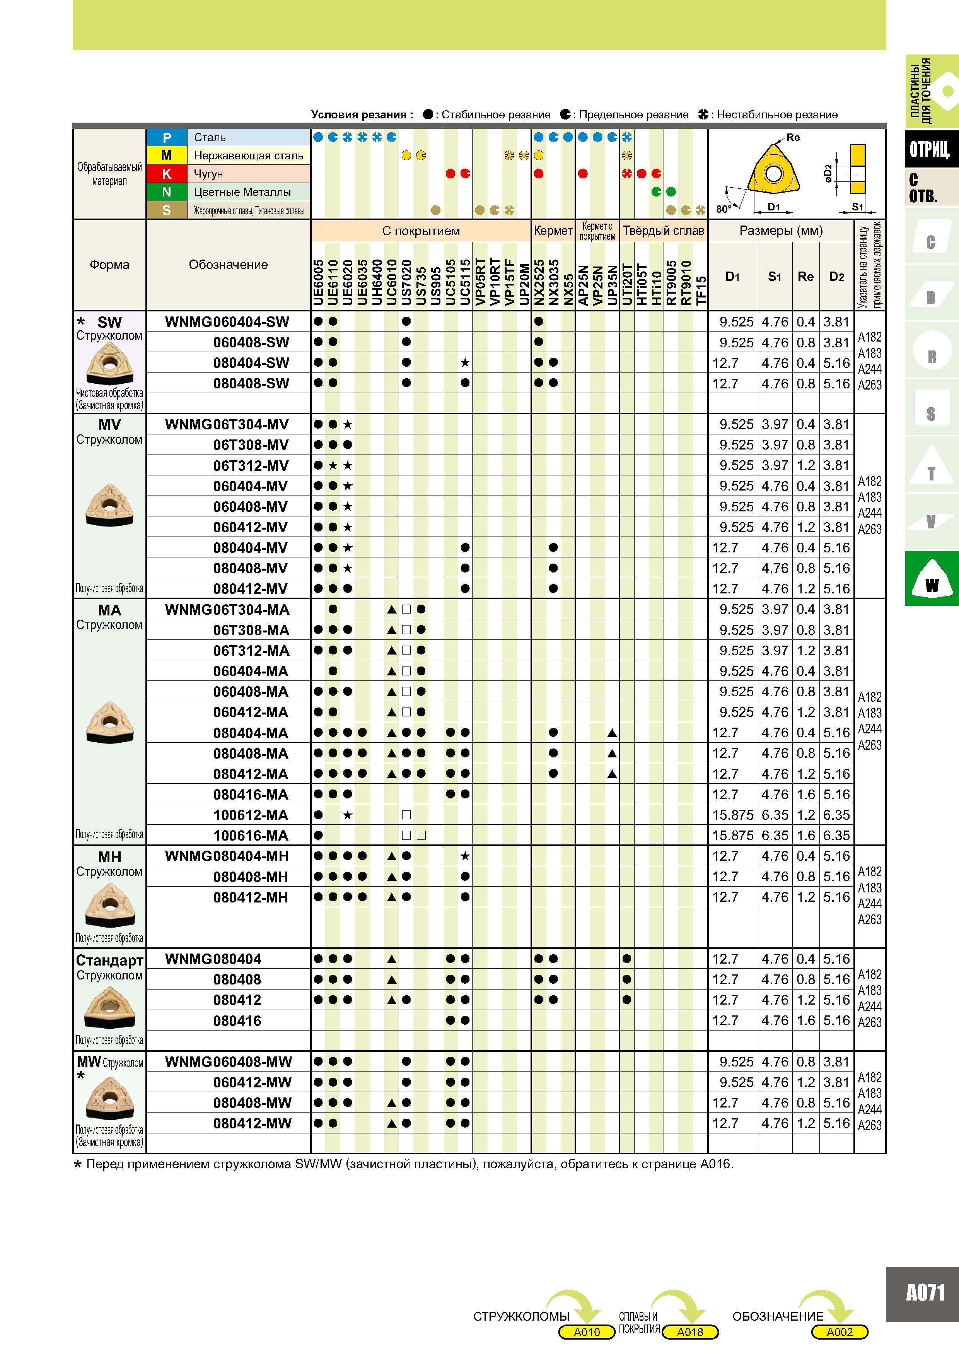Viewport: 959px width, 1357px height.
Task: Click the Обозначение column header
Action: point(228,265)
